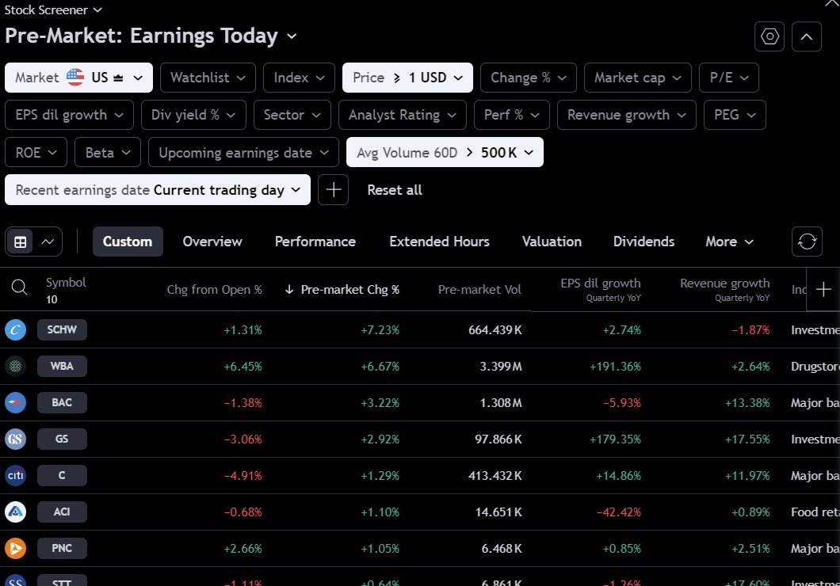Viewport: 840px width, 586px height.
Task: Click the WBA company logo icon
Action: [16, 366]
